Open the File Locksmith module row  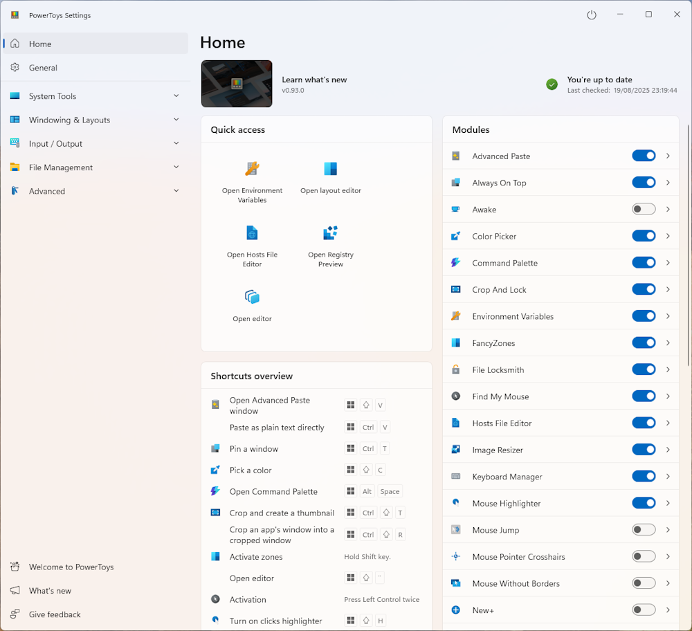(561, 369)
